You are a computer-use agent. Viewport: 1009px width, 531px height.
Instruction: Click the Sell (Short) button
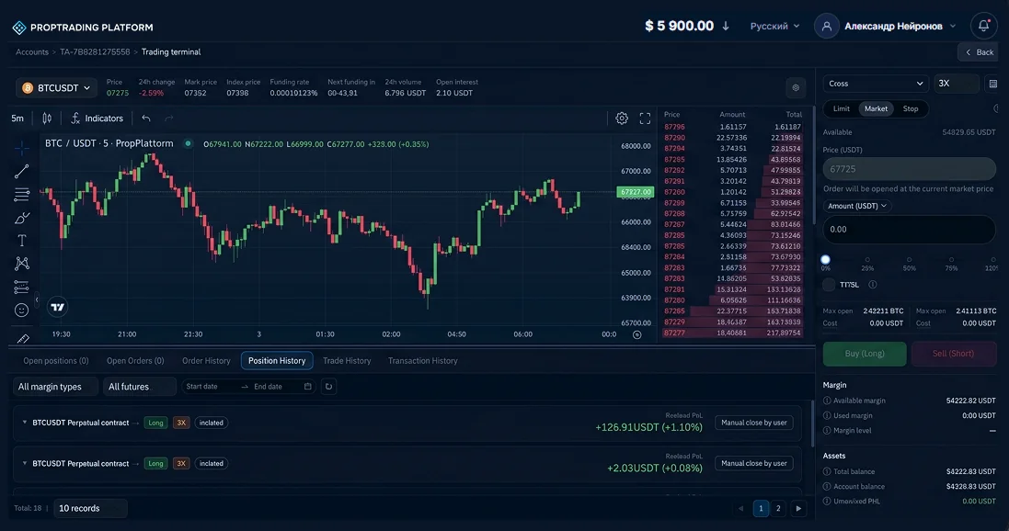point(953,354)
